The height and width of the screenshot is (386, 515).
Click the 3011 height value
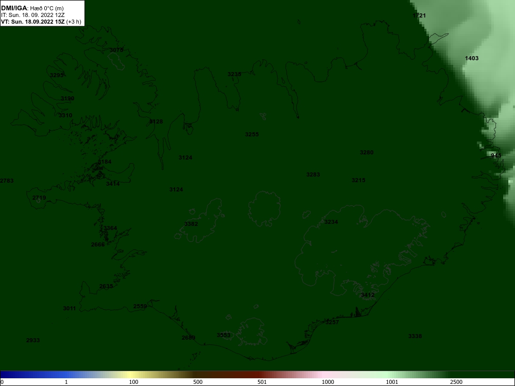70,308
